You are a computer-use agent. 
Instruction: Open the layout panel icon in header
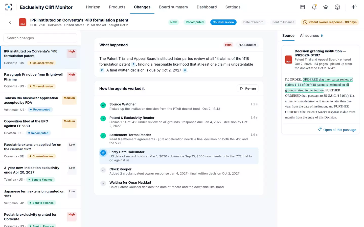pyautogui.click(x=303, y=7)
